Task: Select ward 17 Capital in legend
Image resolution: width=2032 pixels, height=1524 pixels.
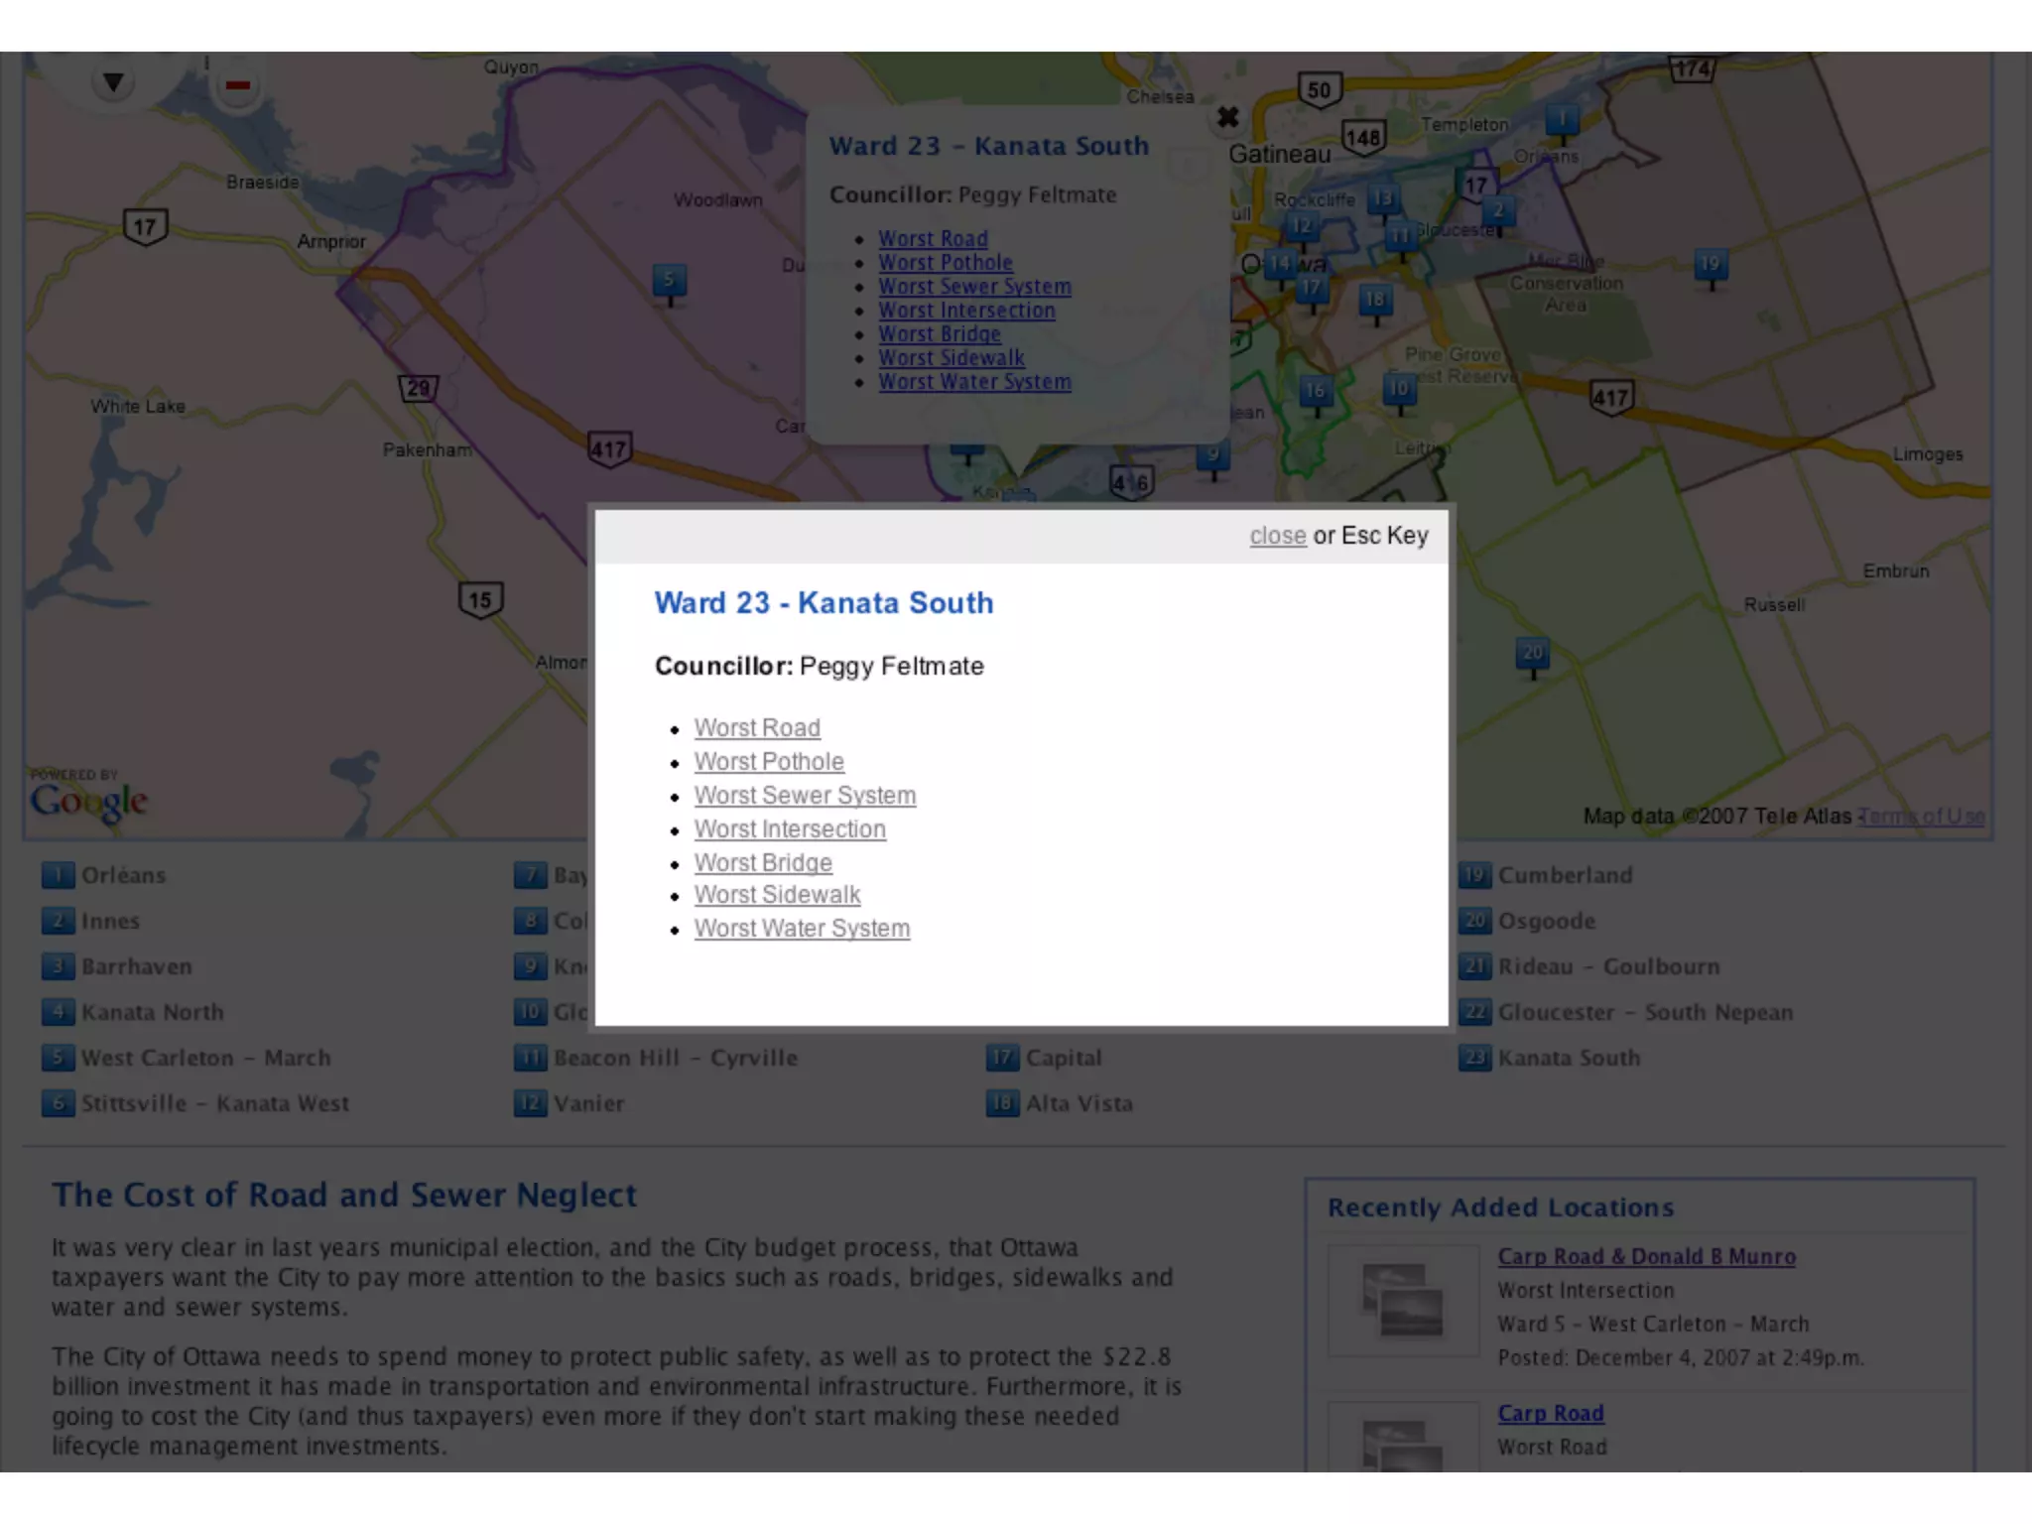Action: click(x=1062, y=1058)
